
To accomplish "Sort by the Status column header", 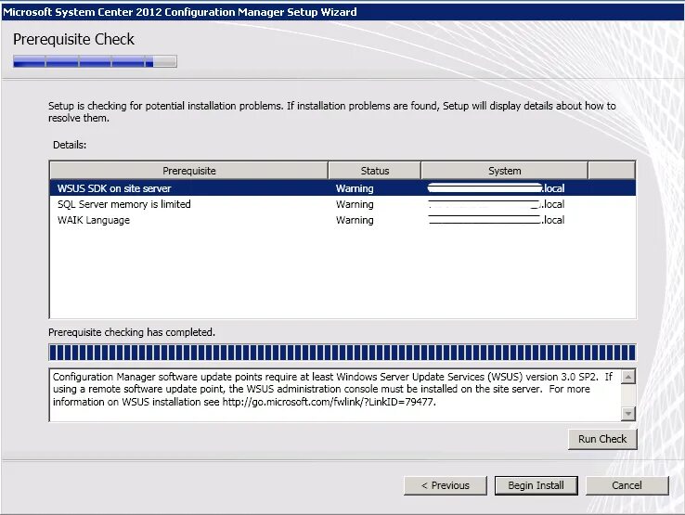I will (x=374, y=171).
